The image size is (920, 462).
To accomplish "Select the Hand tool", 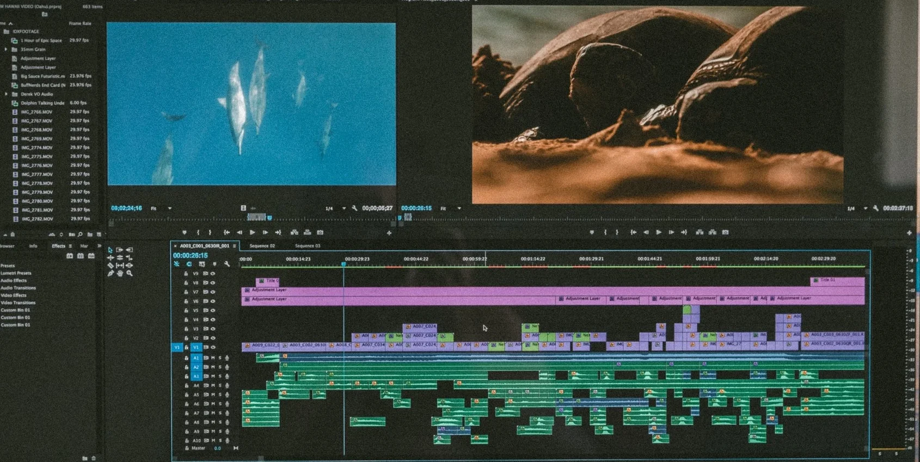I will [x=120, y=273].
